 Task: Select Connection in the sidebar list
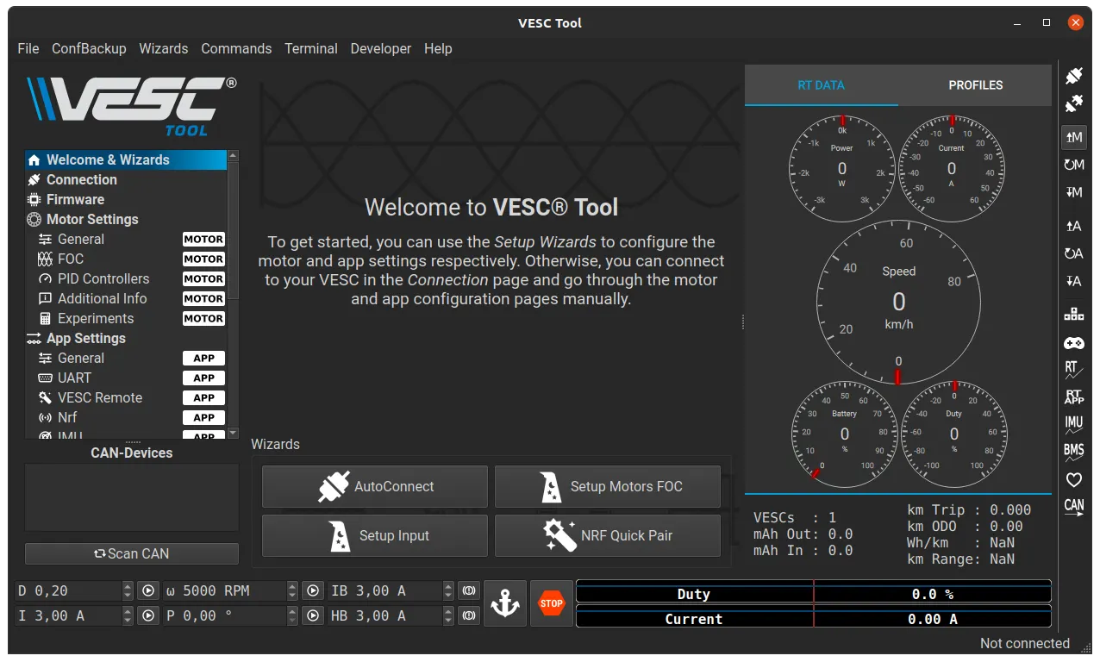pyautogui.click(x=126, y=179)
